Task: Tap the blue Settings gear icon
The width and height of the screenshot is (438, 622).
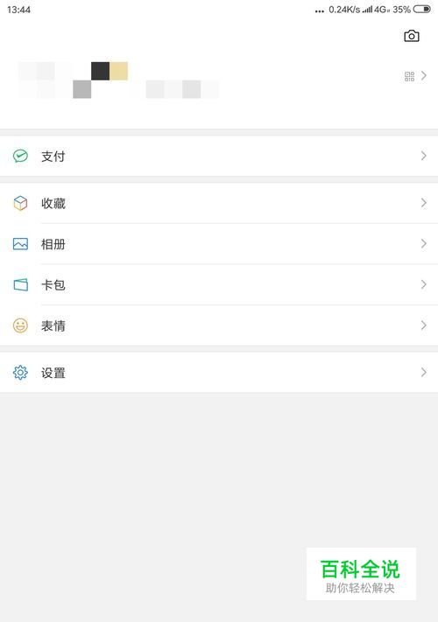Action: (x=20, y=372)
